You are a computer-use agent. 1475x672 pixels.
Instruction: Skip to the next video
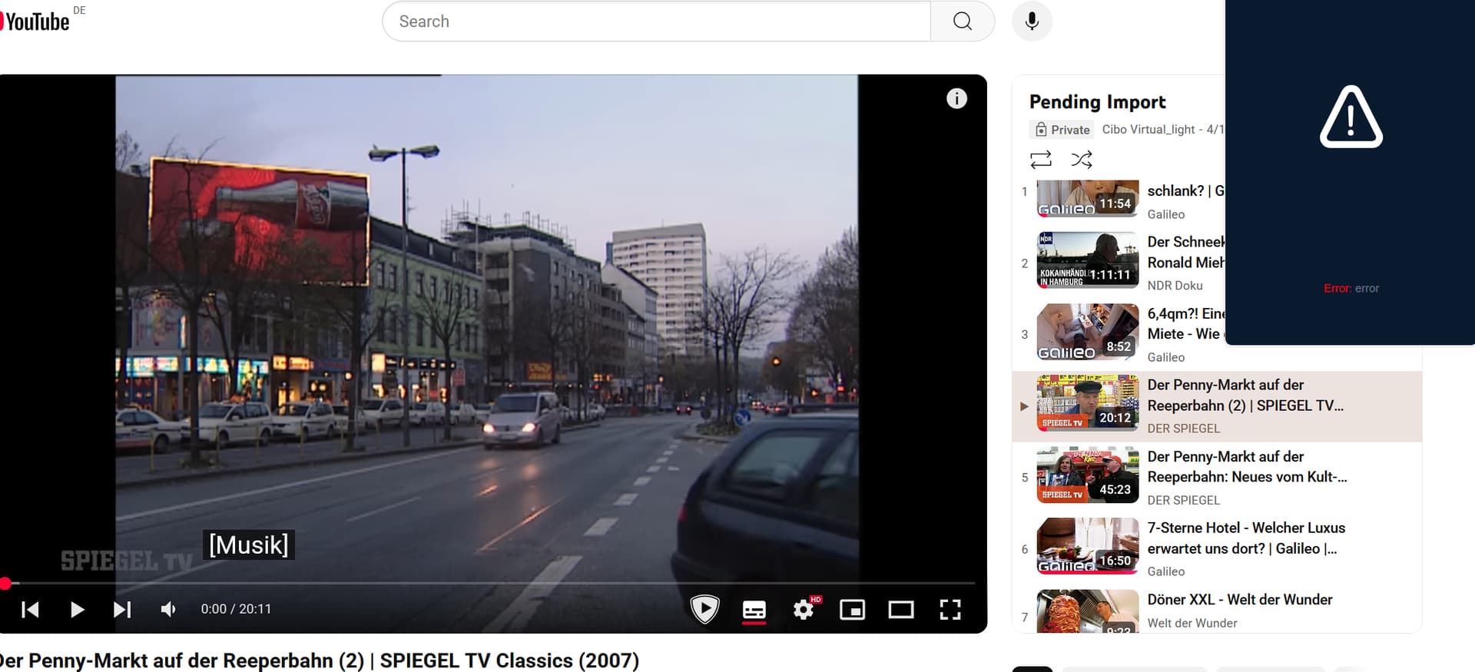pos(122,609)
